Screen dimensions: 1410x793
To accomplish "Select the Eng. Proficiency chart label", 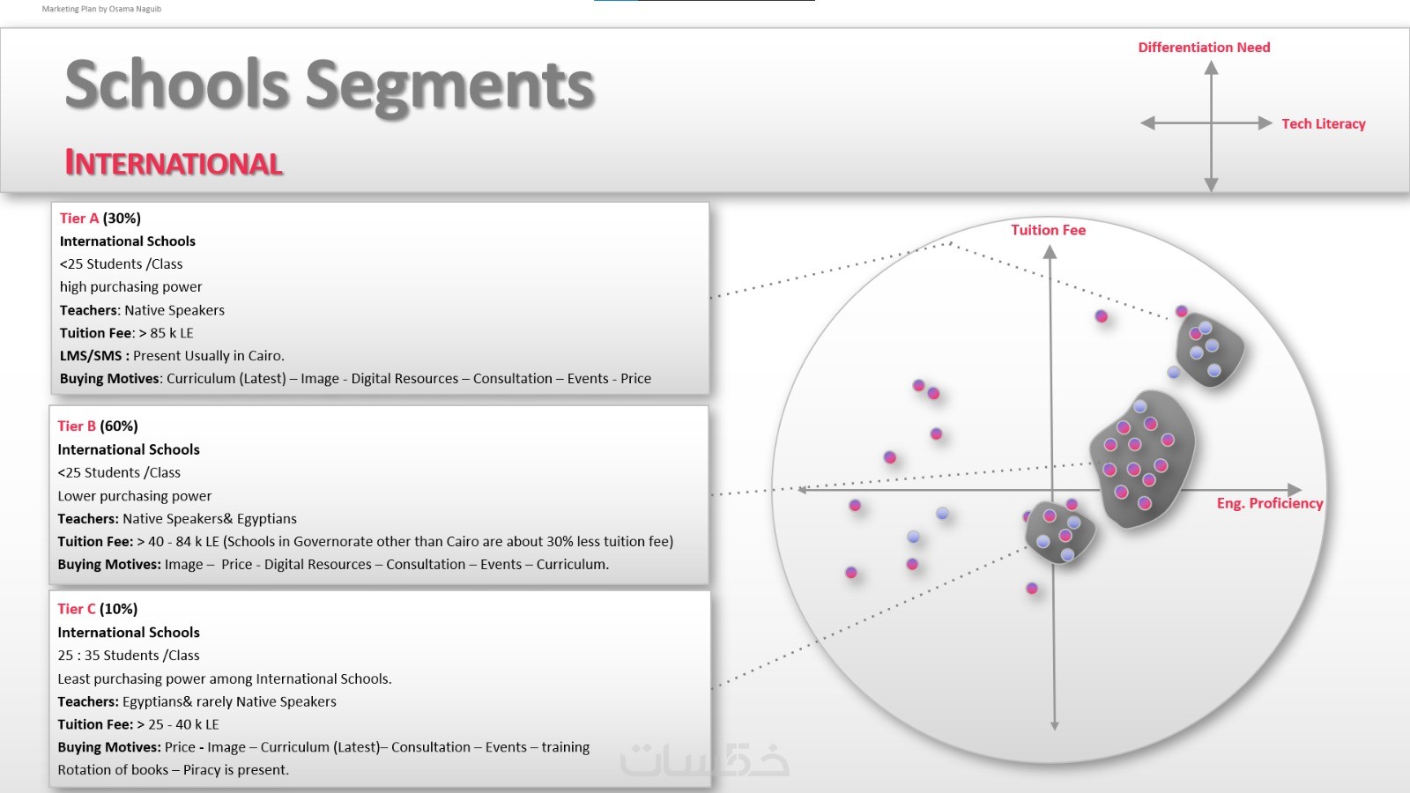I will coord(1270,503).
